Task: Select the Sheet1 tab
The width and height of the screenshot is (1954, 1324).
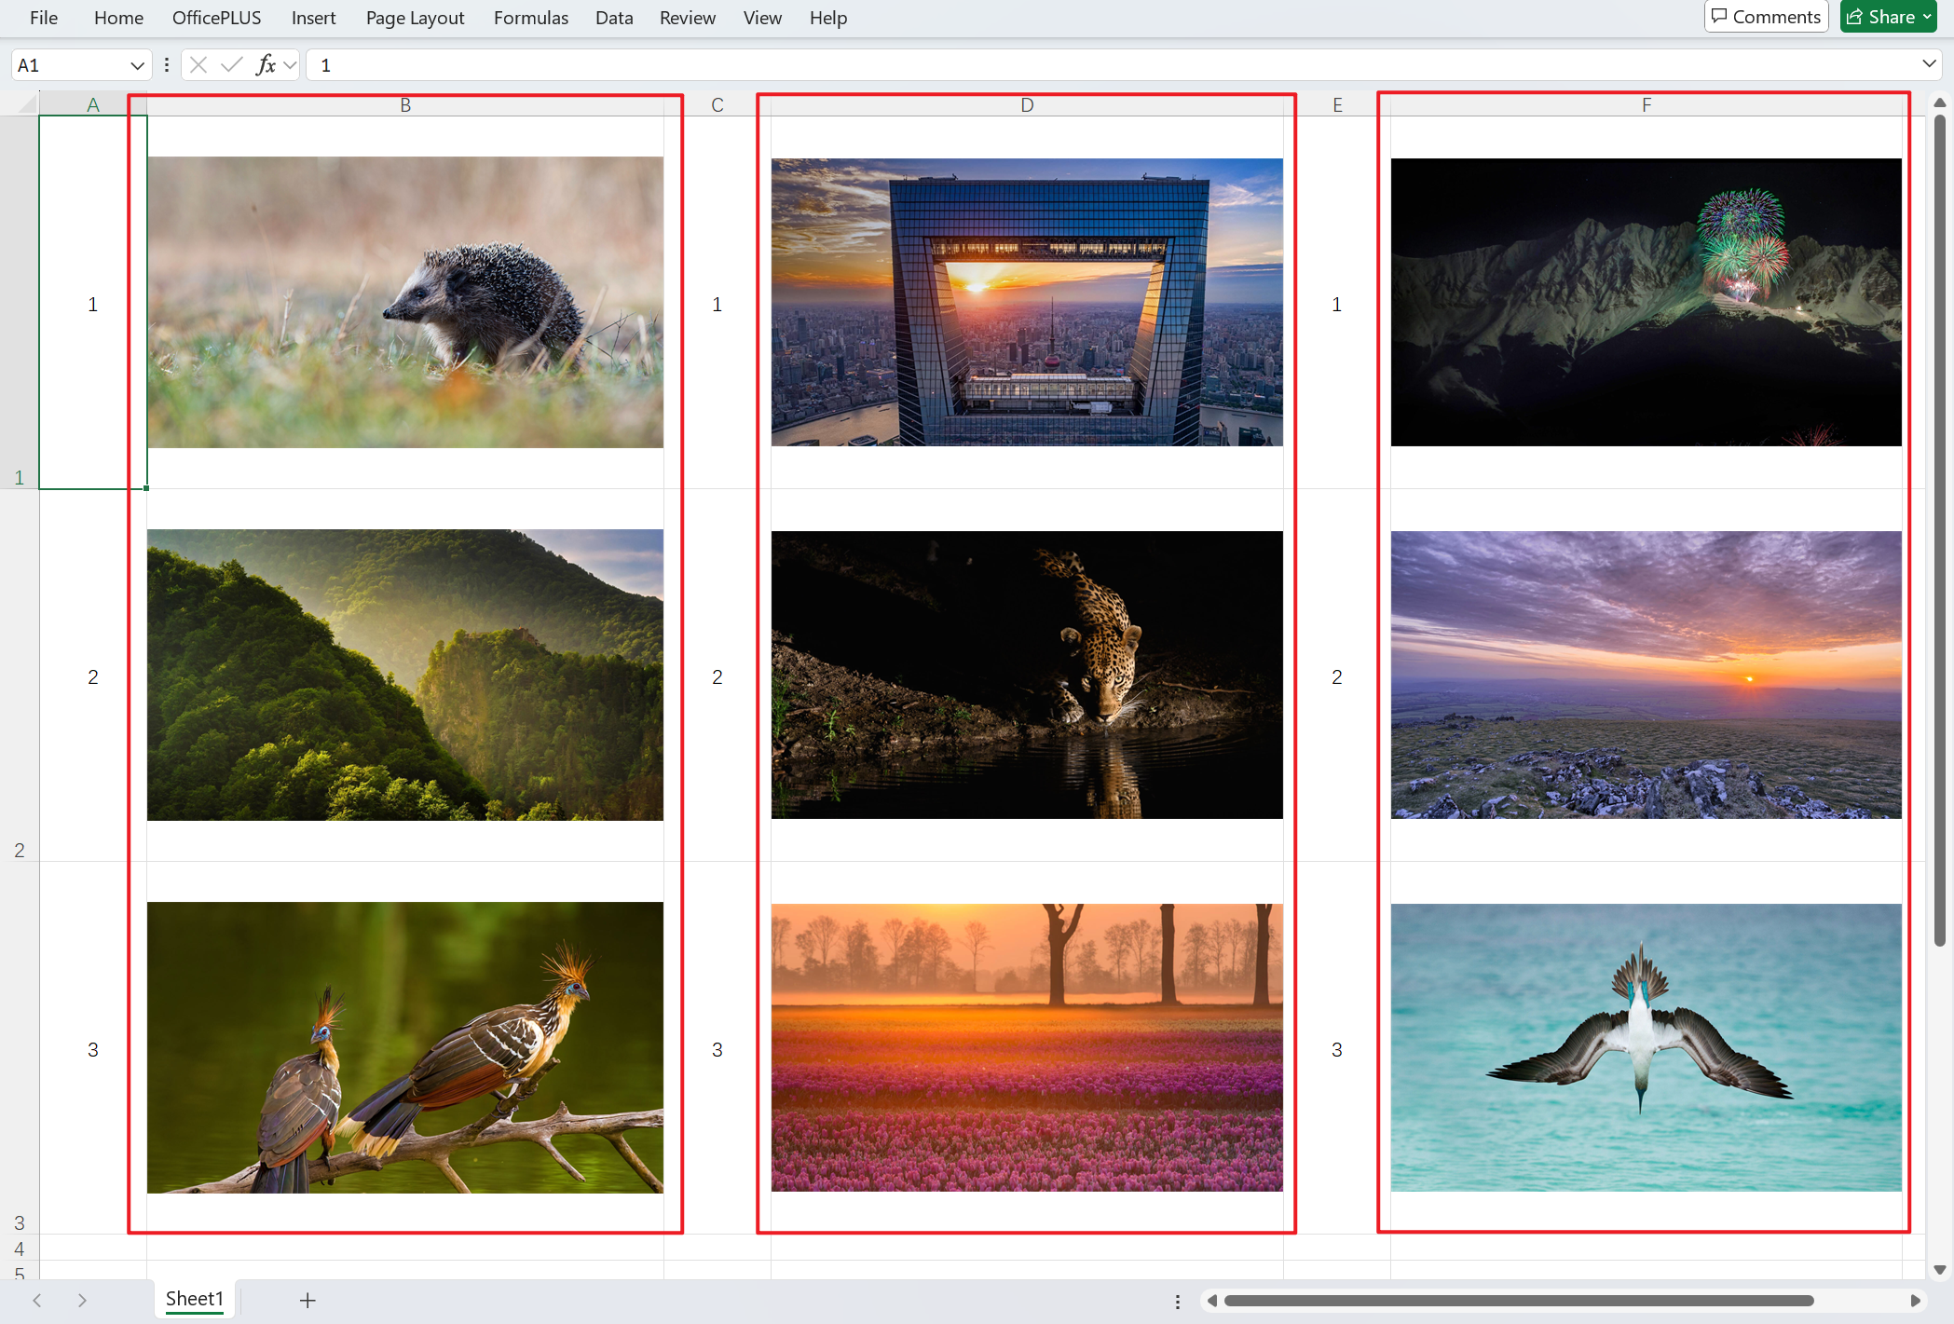Action: coord(194,1299)
